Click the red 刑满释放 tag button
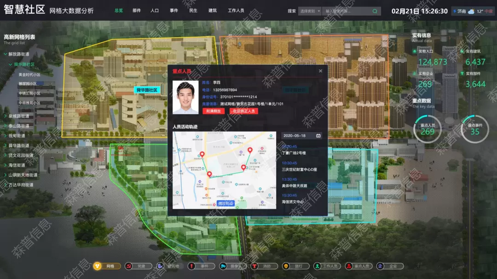The image size is (497, 279). click(214, 111)
